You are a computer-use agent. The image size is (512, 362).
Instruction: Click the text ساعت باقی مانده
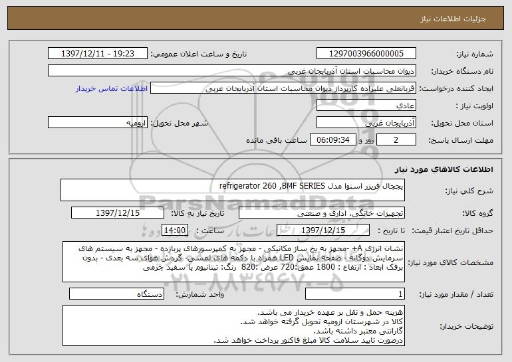(277, 140)
